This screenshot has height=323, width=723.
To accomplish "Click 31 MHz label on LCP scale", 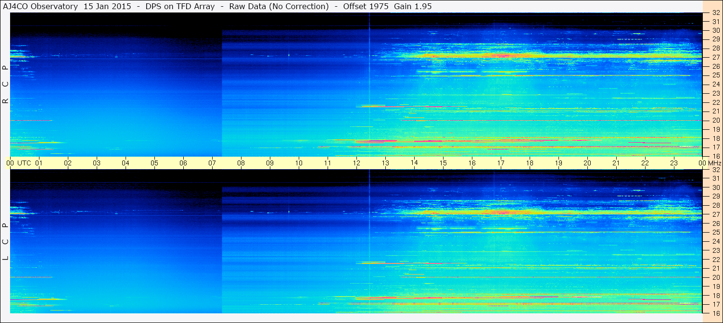I will coord(716,178).
